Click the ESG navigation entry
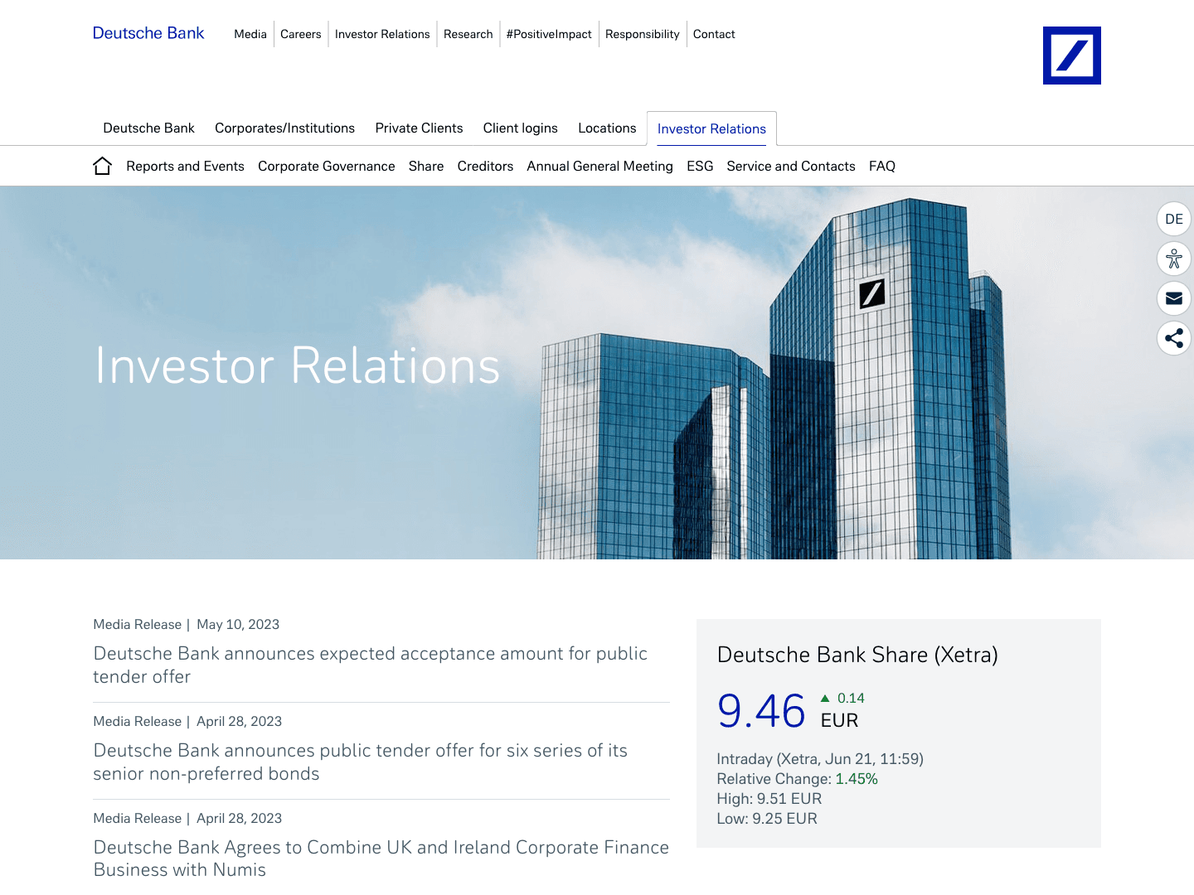Viewport: 1194px width, 895px height. click(700, 166)
